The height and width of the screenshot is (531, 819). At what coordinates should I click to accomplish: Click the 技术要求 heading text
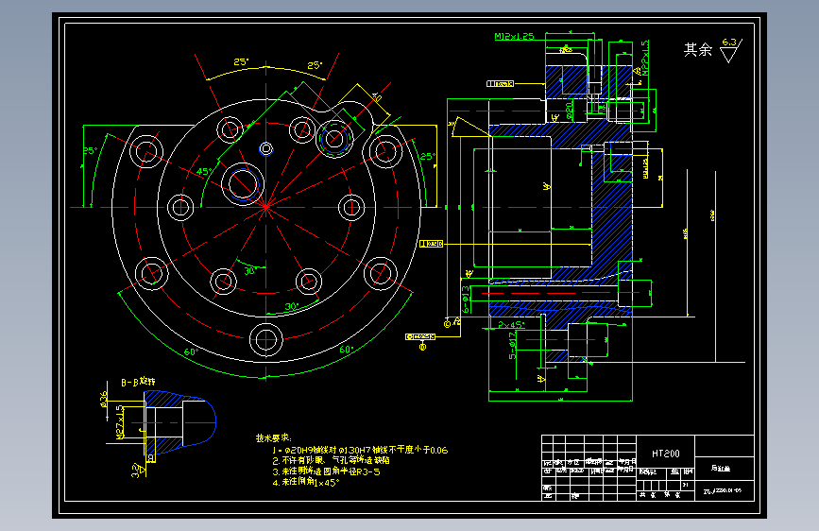click(274, 438)
